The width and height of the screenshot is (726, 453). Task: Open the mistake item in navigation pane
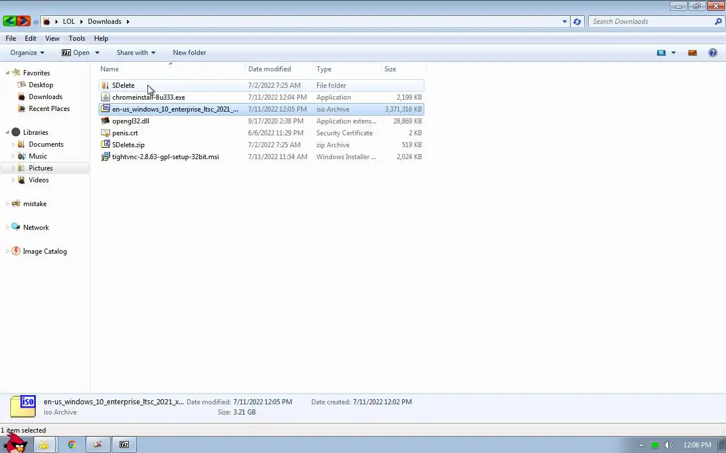click(x=35, y=204)
